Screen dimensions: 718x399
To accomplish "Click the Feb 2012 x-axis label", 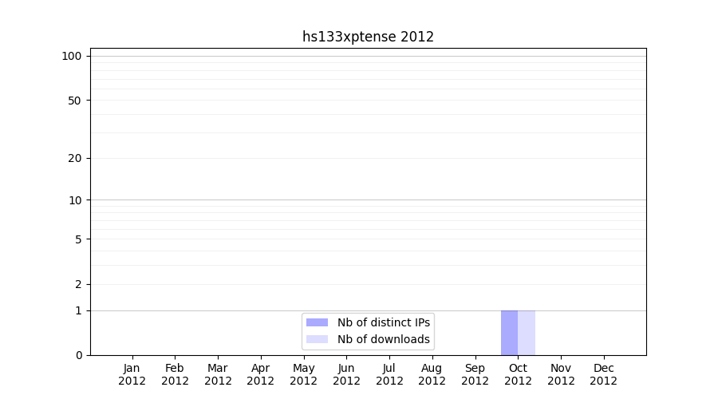I will [175, 374].
